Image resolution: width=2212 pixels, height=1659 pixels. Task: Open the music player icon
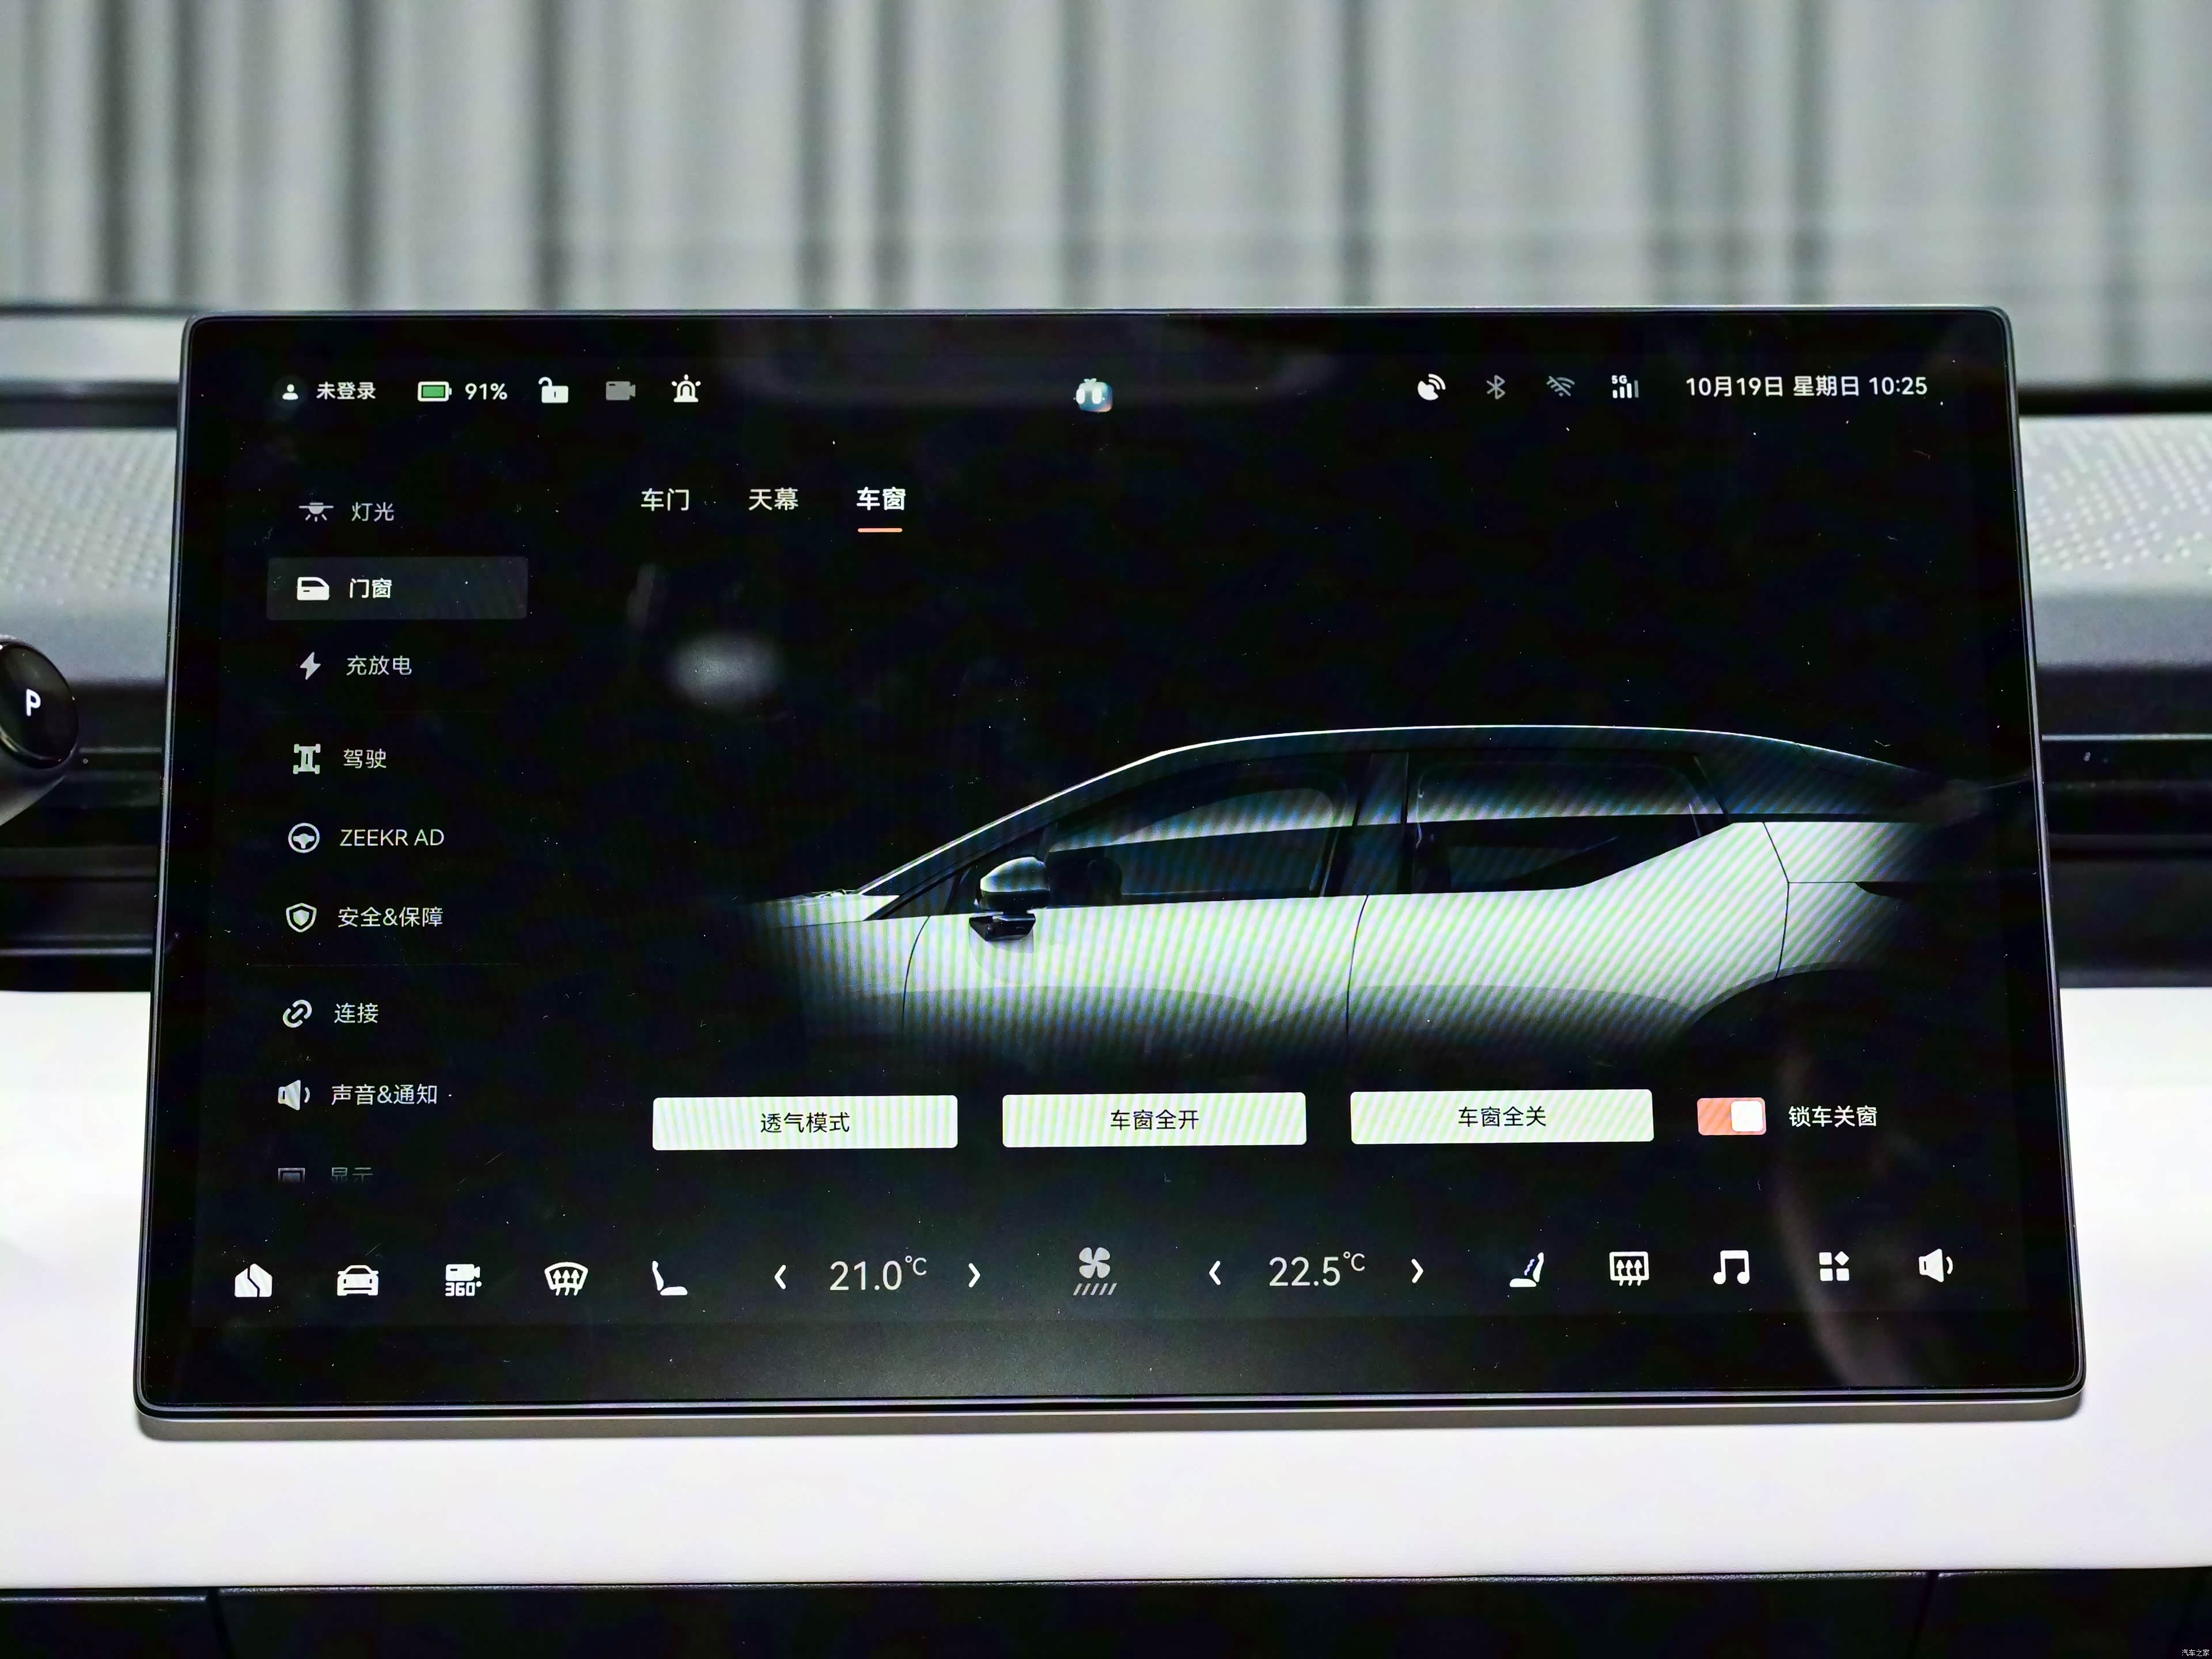tap(1731, 1268)
